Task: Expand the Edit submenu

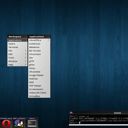Action: coord(18,54)
